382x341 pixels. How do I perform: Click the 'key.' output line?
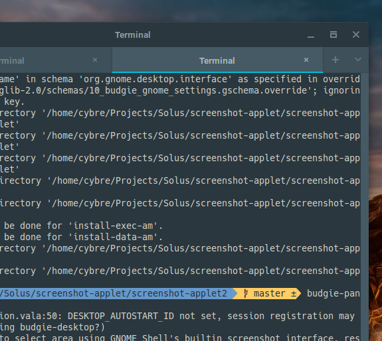click(x=14, y=102)
